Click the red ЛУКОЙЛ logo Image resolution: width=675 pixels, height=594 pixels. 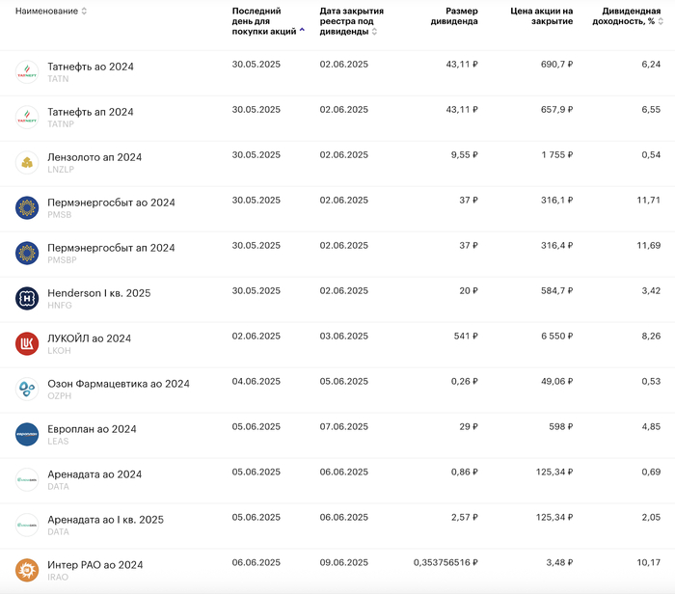coord(27,343)
